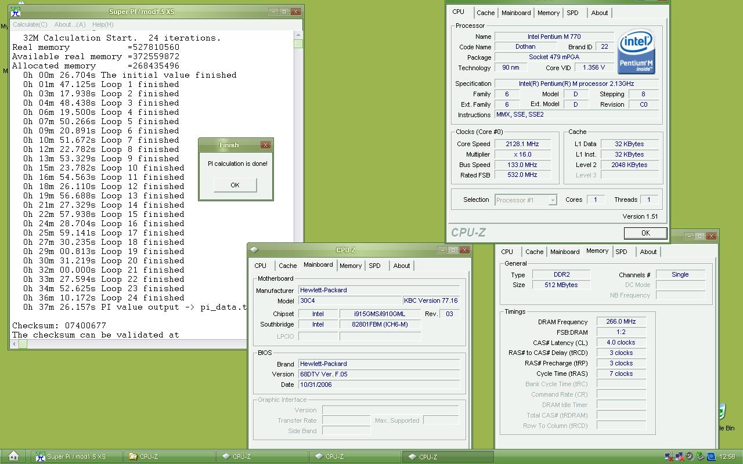Click the DRAM Frequency value 266.0 MHz
The image size is (743, 464).
[x=621, y=322]
